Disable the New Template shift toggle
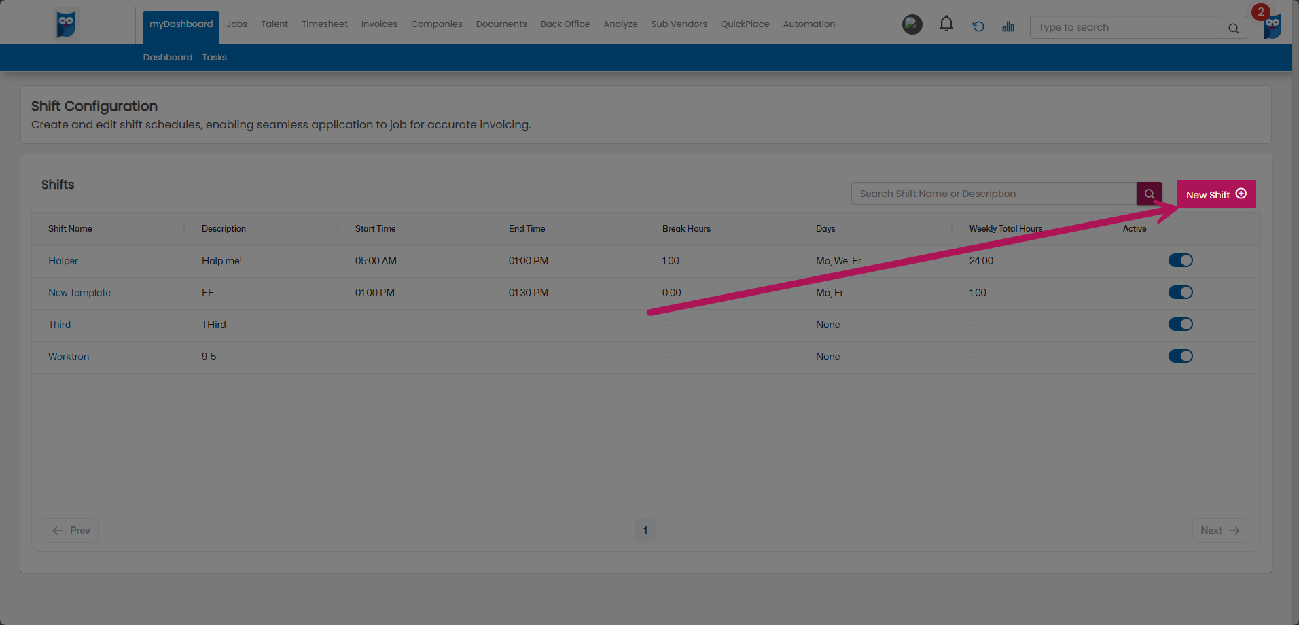The height and width of the screenshot is (625, 1299). tap(1180, 292)
